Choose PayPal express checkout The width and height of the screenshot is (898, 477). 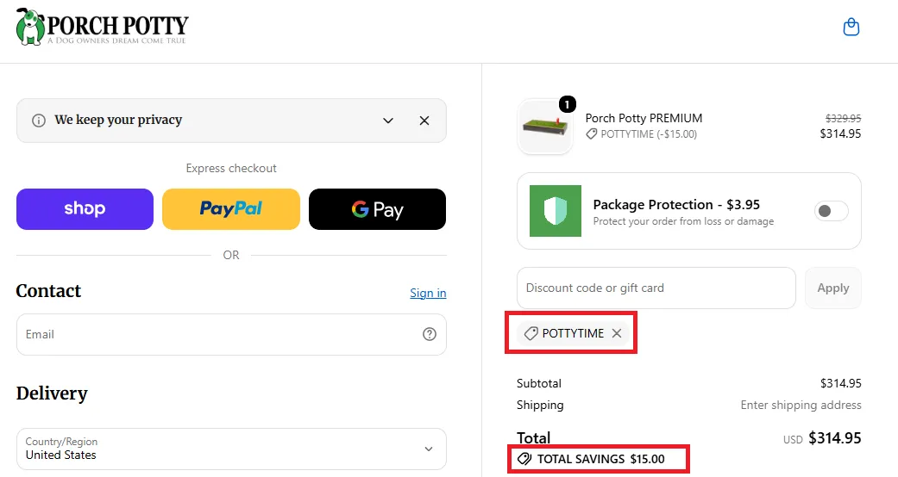(231, 209)
